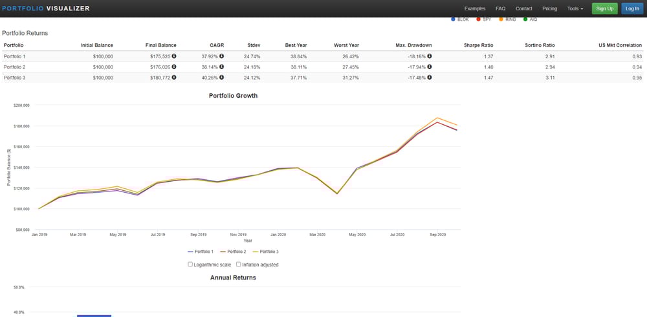
Task: Click info icon beside -18.16% drawdown
Action: (430, 56)
